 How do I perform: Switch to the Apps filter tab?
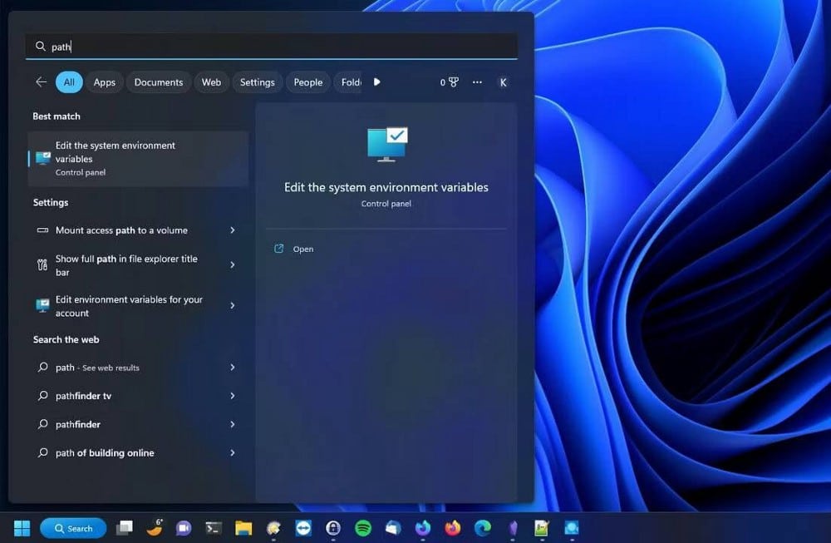pyautogui.click(x=104, y=82)
